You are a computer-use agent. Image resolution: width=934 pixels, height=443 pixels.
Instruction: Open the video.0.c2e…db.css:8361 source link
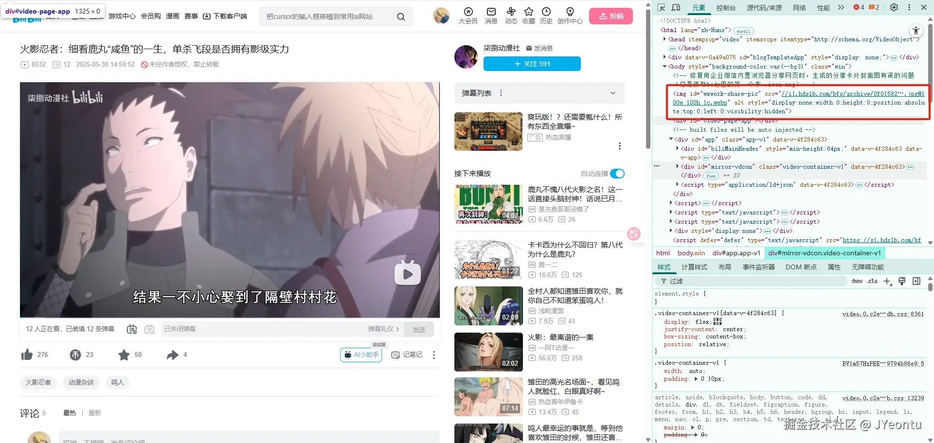pos(883,314)
